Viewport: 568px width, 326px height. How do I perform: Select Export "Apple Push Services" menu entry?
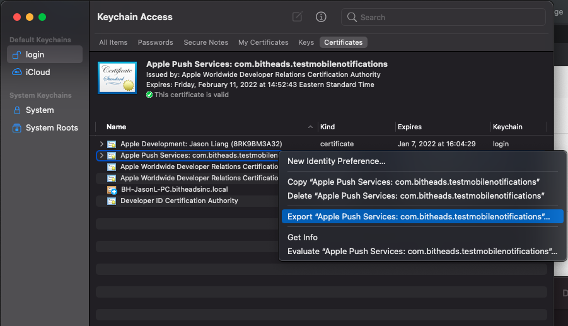422,217
